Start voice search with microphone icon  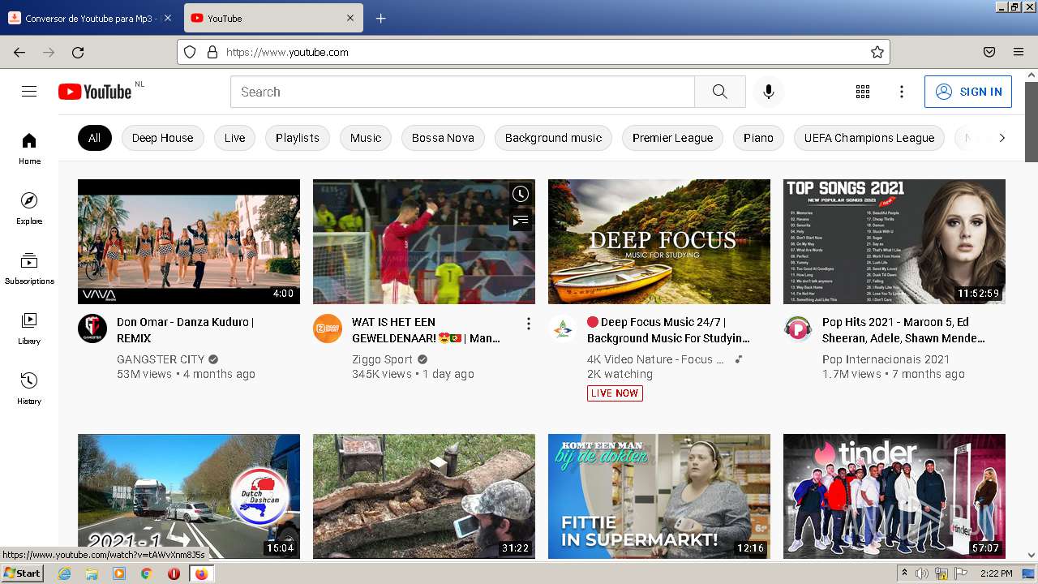pos(769,92)
